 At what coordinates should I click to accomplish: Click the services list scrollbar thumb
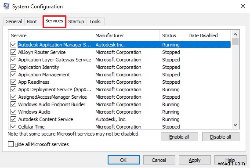(x=235, y=42)
